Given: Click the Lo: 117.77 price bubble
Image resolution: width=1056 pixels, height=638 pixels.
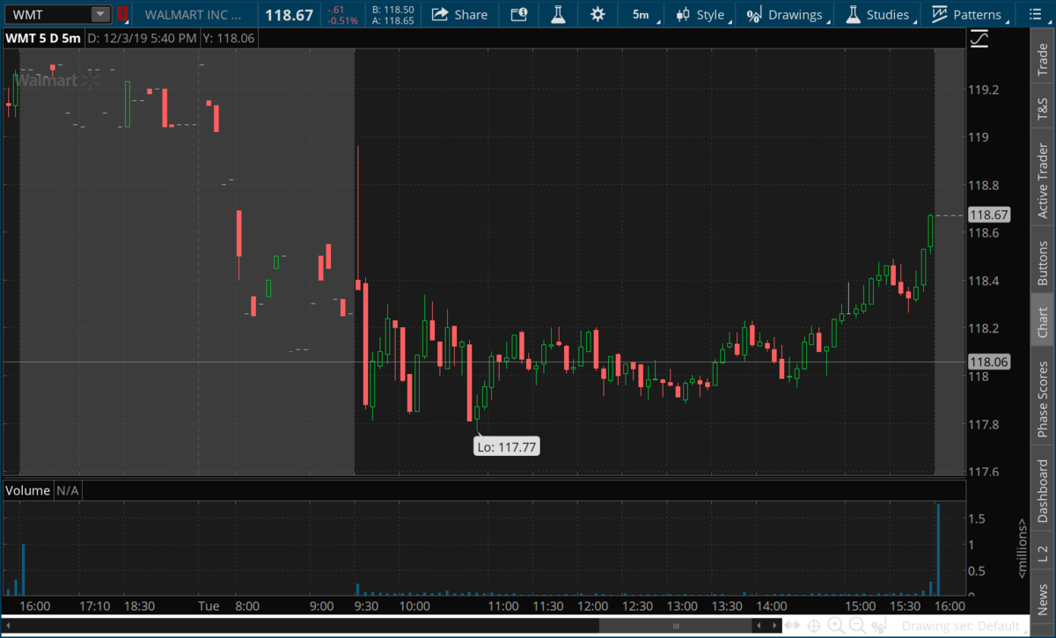Looking at the screenshot, I should tap(507, 447).
